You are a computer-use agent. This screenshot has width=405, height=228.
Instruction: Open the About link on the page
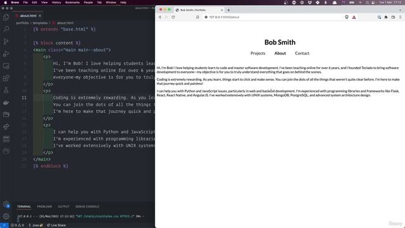(280, 53)
